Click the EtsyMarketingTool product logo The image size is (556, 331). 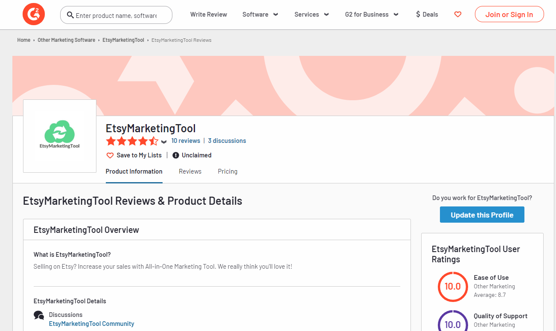(60, 136)
